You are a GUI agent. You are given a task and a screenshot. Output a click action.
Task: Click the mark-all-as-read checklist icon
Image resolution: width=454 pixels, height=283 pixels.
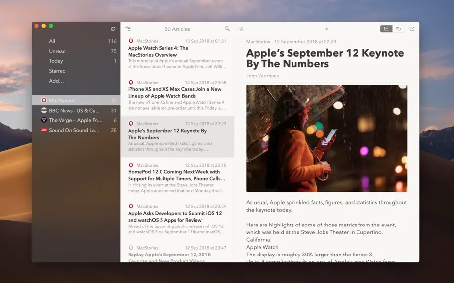pyautogui.click(x=128, y=28)
